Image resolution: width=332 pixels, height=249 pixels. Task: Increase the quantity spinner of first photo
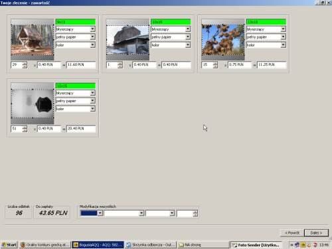25,63
